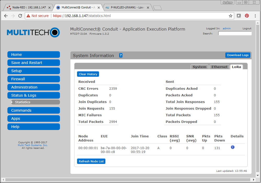
Task: Click the Pinterest extension icon
Action: point(247,16)
